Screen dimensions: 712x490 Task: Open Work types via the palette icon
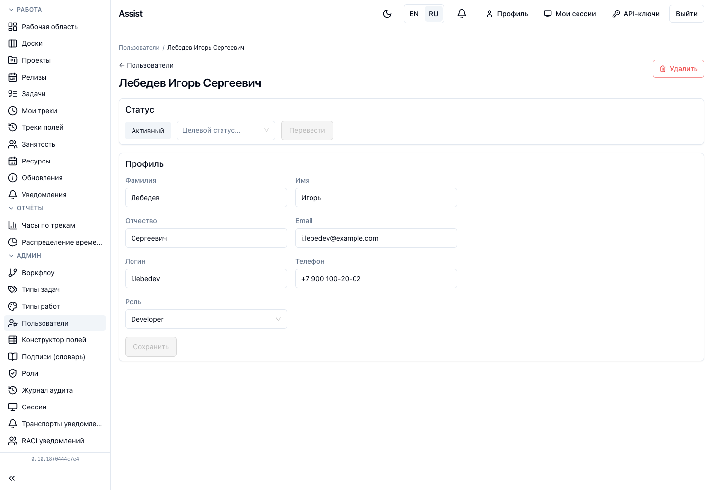13,306
